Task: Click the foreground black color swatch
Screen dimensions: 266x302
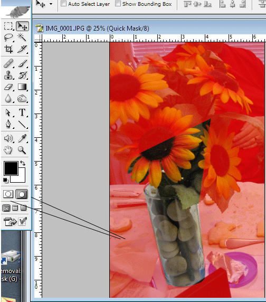Action: [x=11, y=168]
